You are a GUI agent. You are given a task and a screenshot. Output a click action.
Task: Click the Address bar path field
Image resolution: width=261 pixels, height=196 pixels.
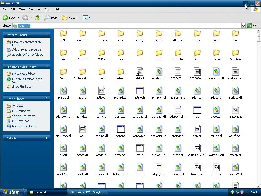127,26
